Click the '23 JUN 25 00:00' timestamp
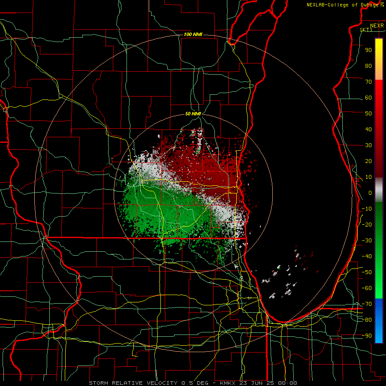386x386 pixels. [269, 383]
